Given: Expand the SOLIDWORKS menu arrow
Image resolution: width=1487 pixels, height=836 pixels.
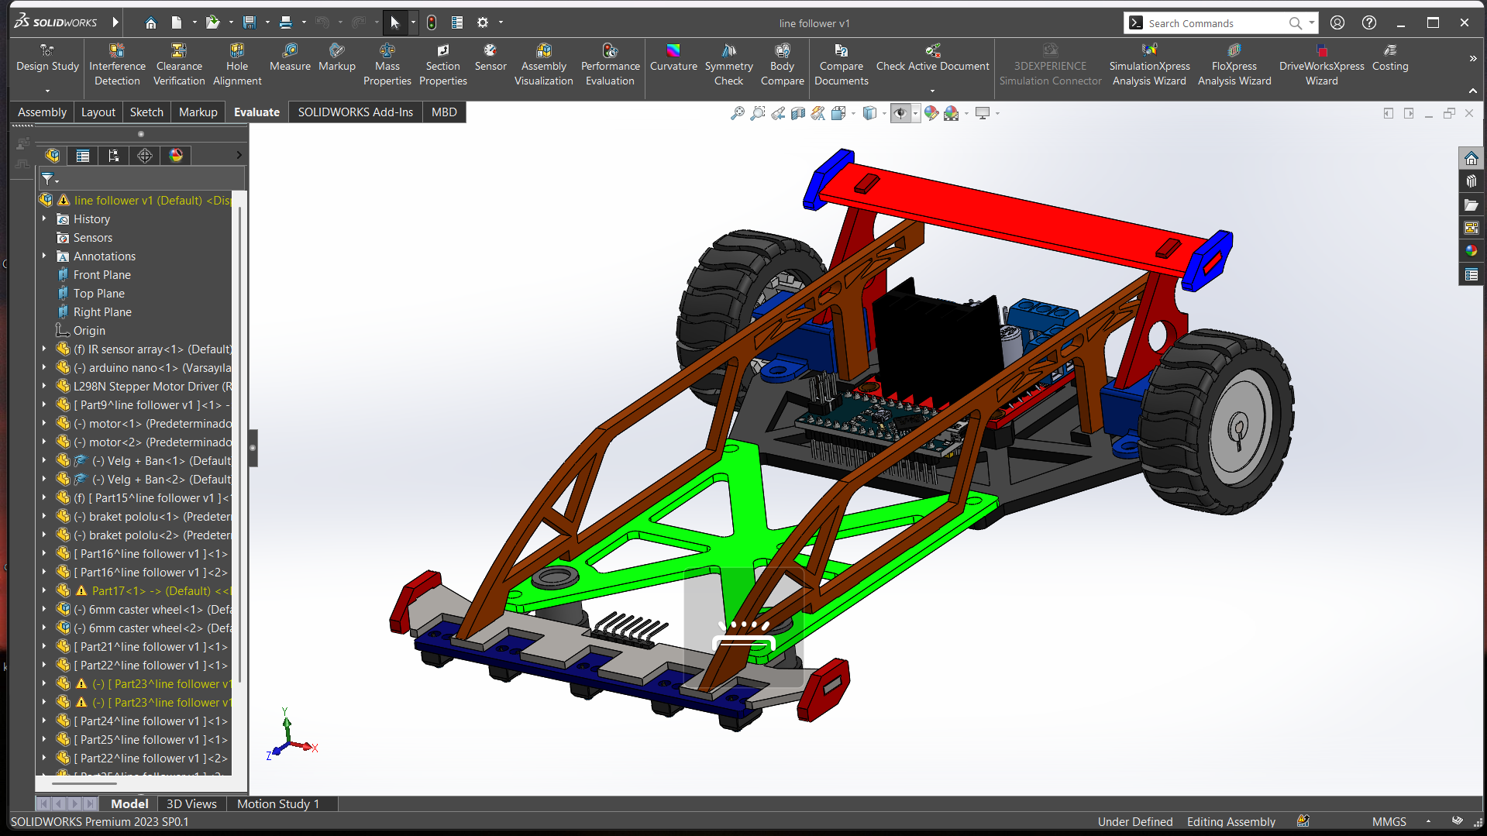Looking at the screenshot, I should (115, 22).
